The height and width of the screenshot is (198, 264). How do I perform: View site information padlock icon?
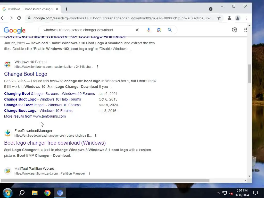(29, 18)
